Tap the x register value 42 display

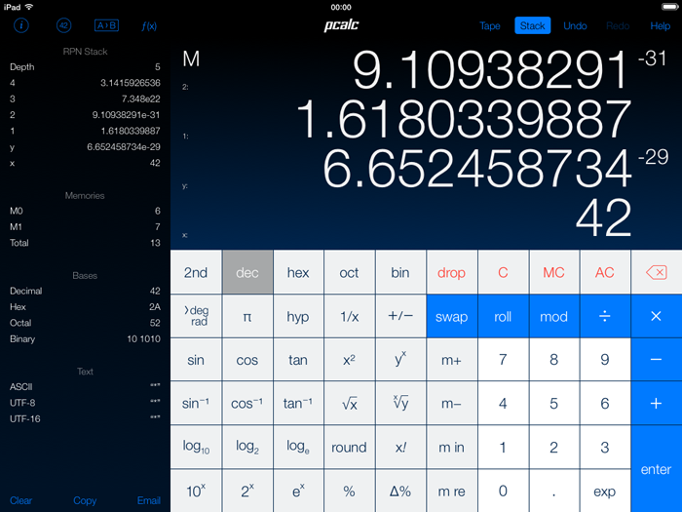click(603, 219)
